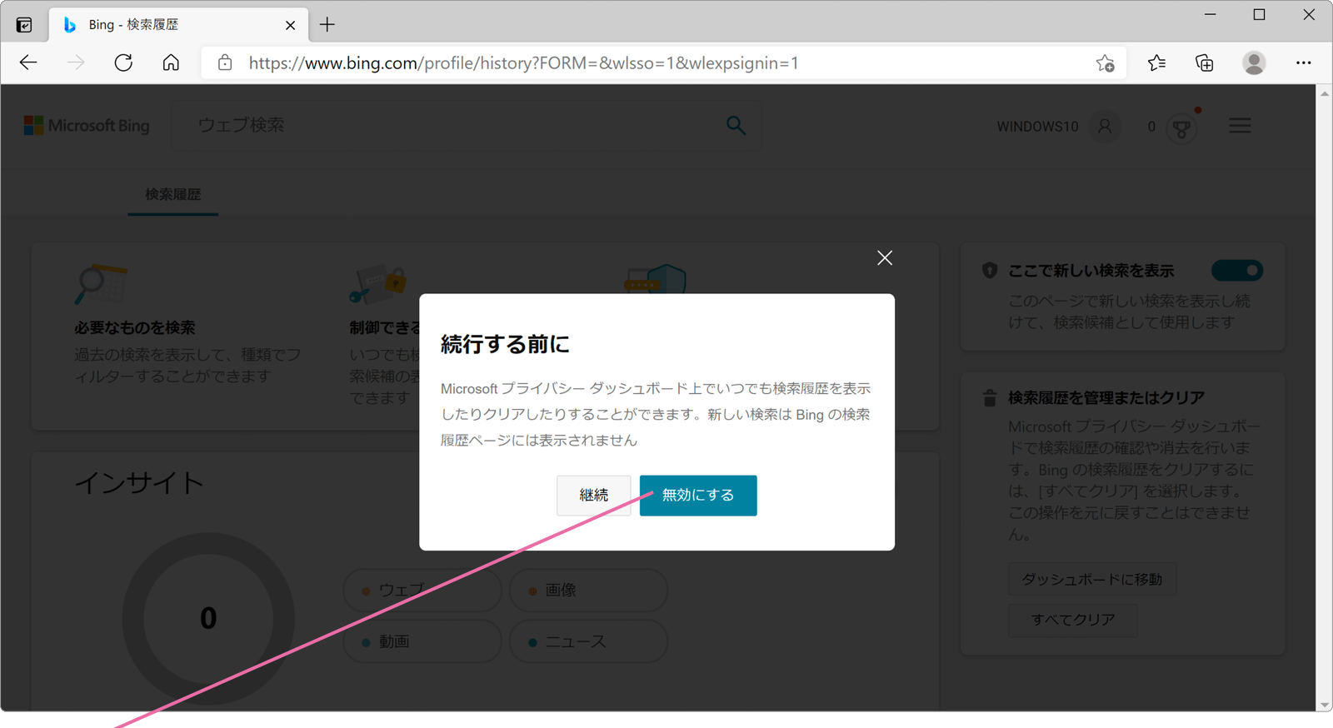1333x728 pixels.
Task: Open Edge Settings and more menu
Action: tap(1303, 62)
